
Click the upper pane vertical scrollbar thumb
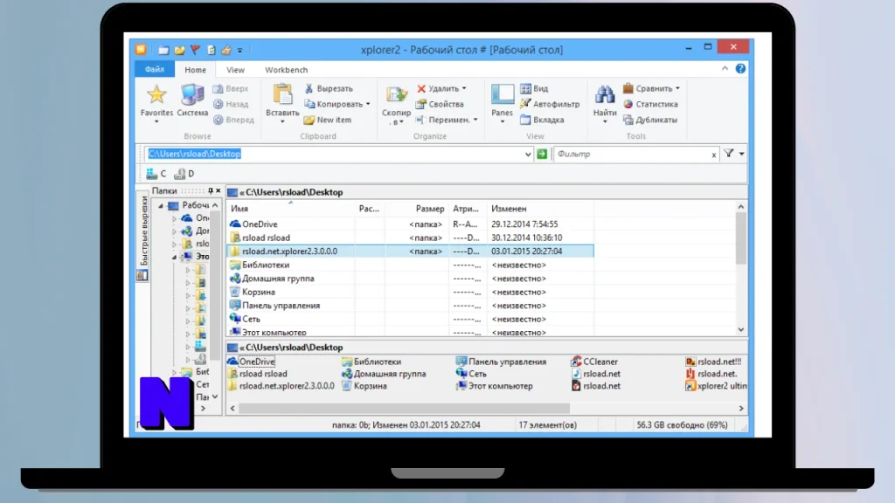pos(741,238)
